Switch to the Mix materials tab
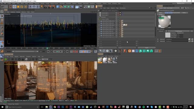 pyautogui.click(x=169, y=13)
